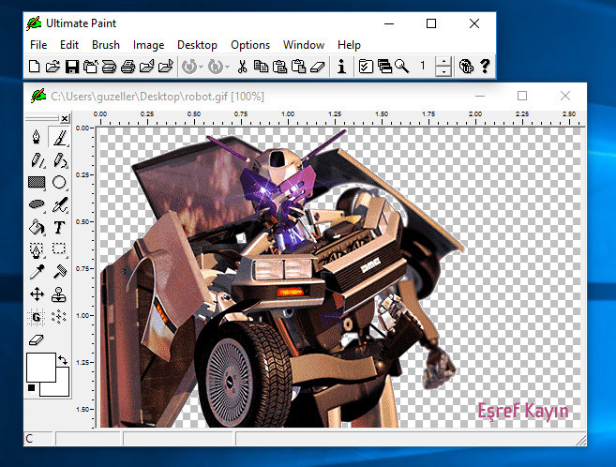Screen dimensions: 616x467
Task: Copy selection to clipboard
Action: [x=261, y=66]
